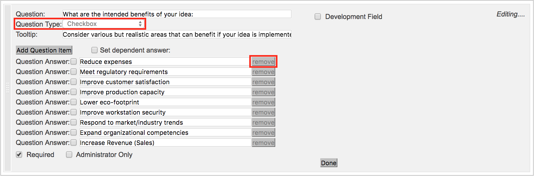Screen dimensions: 534x176
Task: Remove the Respond to market/industry trends answer
Action: (x=263, y=123)
